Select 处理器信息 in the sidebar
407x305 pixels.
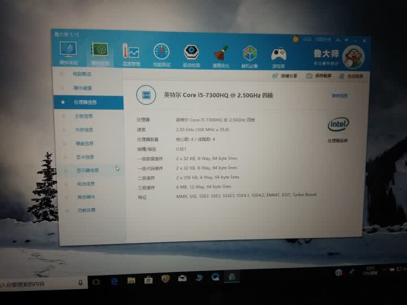(89, 102)
